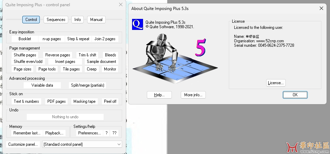Select Step & repeat
330x154 pixels.
click(x=78, y=39)
